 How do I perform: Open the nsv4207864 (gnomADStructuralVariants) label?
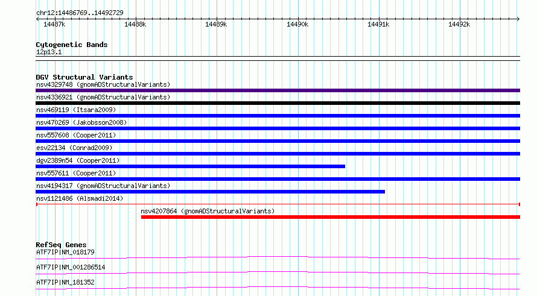pos(208,211)
